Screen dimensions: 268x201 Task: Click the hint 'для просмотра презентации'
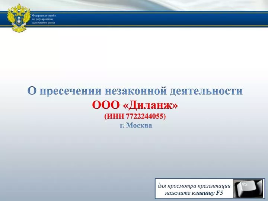click(194, 186)
